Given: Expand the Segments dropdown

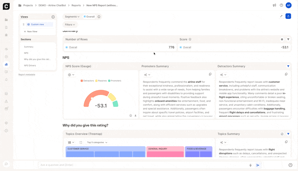Looking at the screenshot, I should [72, 17].
